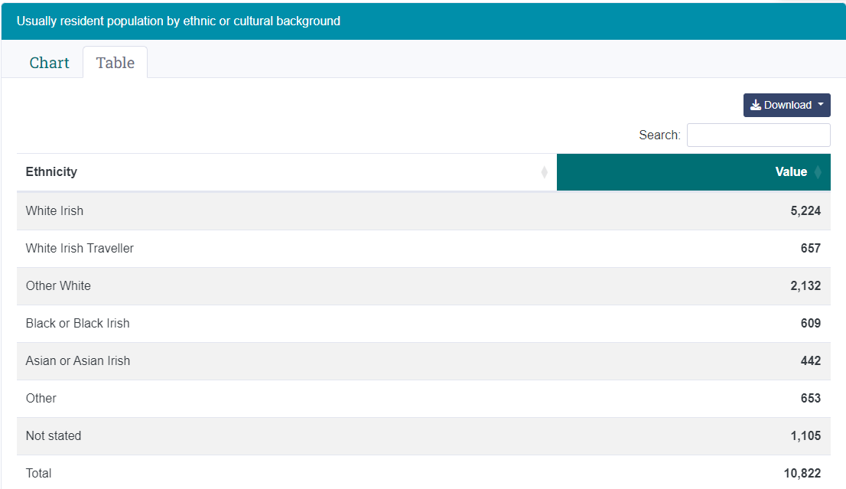Click the value 442
Image resolution: width=846 pixels, height=489 pixels.
coord(810,360)
